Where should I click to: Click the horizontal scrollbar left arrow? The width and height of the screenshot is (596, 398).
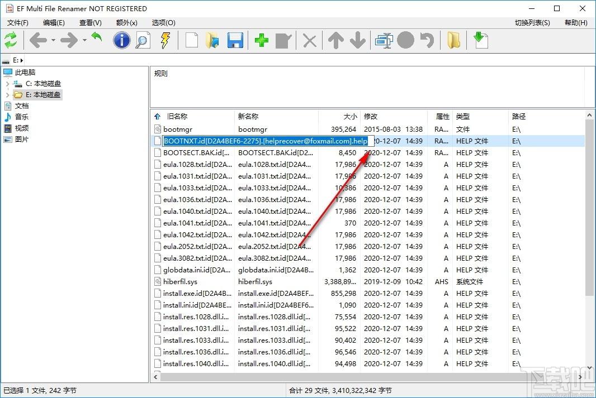coord(155,377)
